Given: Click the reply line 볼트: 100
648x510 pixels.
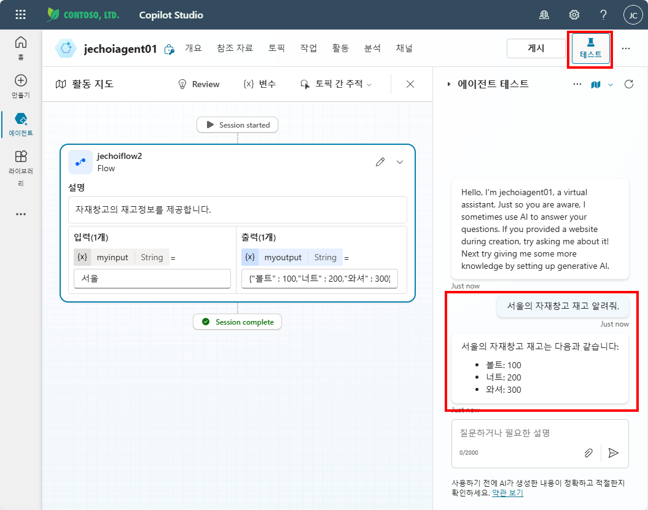Looking at the screenshot, I should coord(504,365).
